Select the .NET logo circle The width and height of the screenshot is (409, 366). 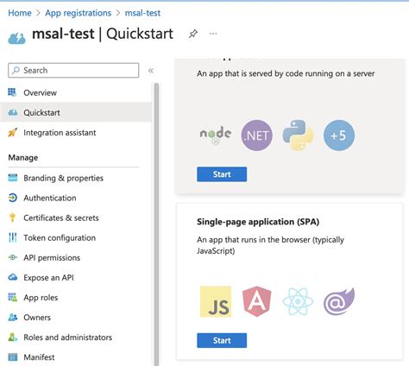[256, 136]
